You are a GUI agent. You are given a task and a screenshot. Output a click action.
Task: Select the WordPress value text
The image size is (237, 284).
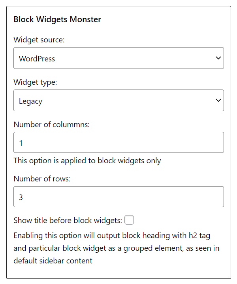click(x=37, y=59)
